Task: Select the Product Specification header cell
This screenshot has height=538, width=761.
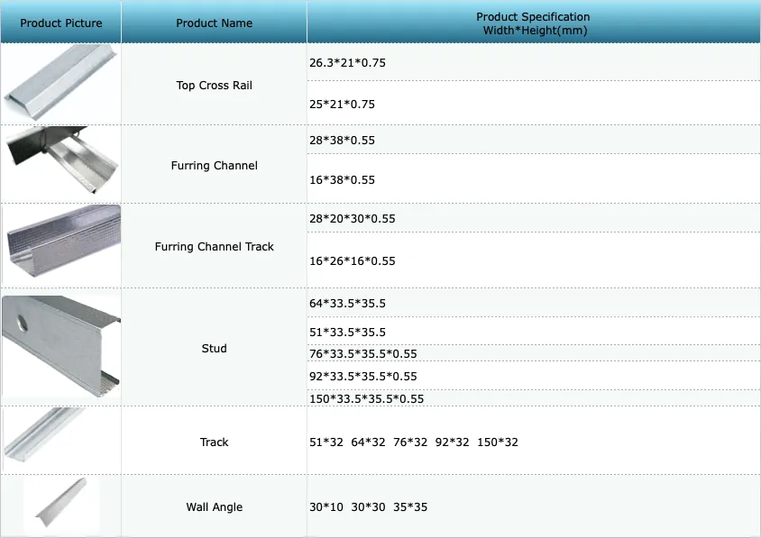Action: click(534, 23)
